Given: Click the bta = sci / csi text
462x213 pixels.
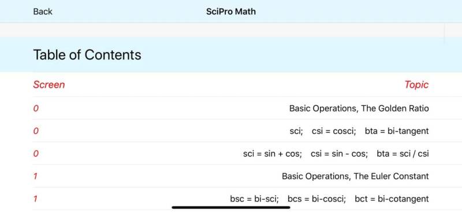Looking at the screenshot, I should point(403,154).
